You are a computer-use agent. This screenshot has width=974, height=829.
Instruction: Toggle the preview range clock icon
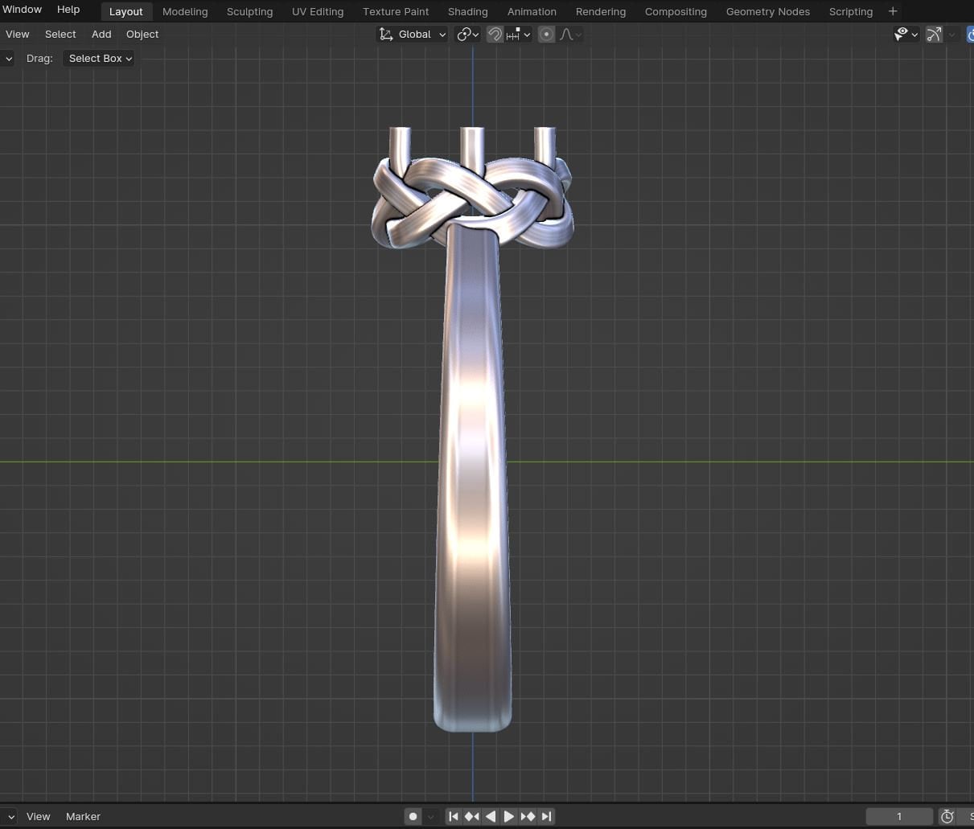tap(947, 816)
